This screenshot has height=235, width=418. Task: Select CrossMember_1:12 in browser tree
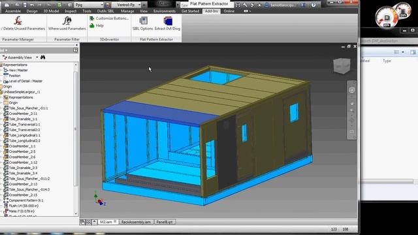point(23,163)
